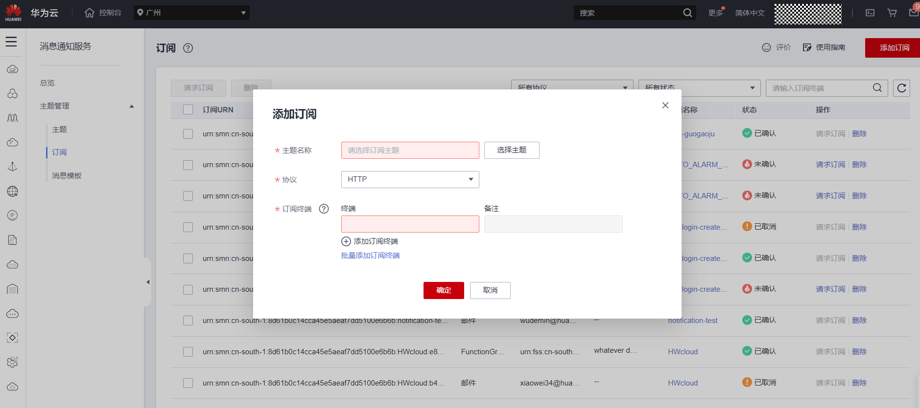920x408 pixels.
Task: Click the help question icon beside 订阅 title
Action: [188, 48]
